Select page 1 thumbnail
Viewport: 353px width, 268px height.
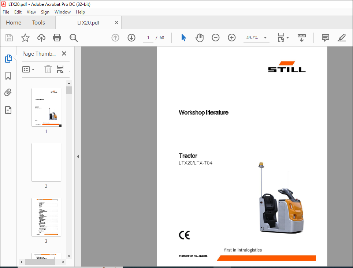[47, 107]
